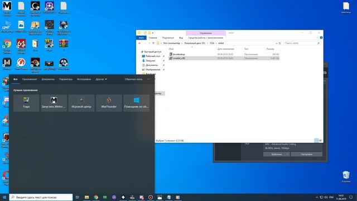
Task: Open the Игровой центр tile
Action: click(x=81, y=103)
